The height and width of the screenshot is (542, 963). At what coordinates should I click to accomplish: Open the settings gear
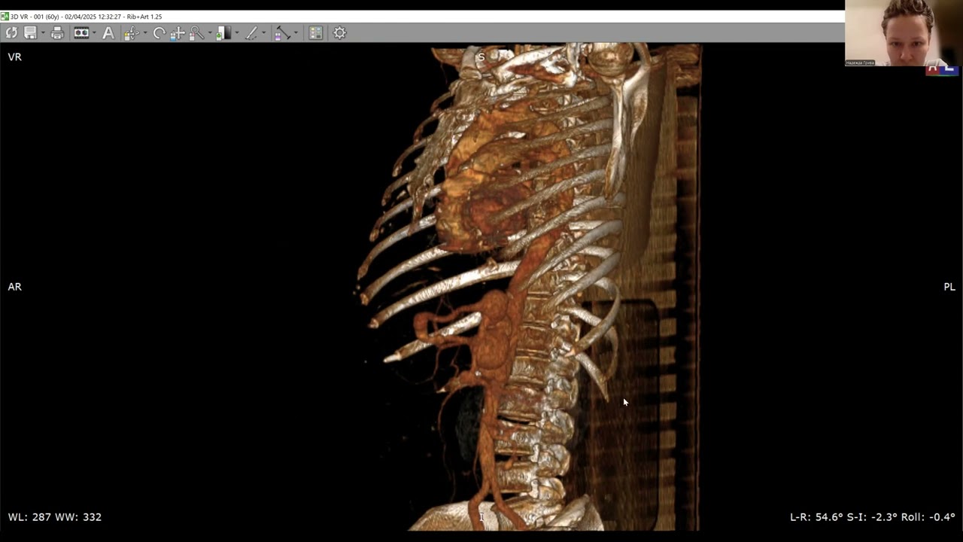point(339,33)
